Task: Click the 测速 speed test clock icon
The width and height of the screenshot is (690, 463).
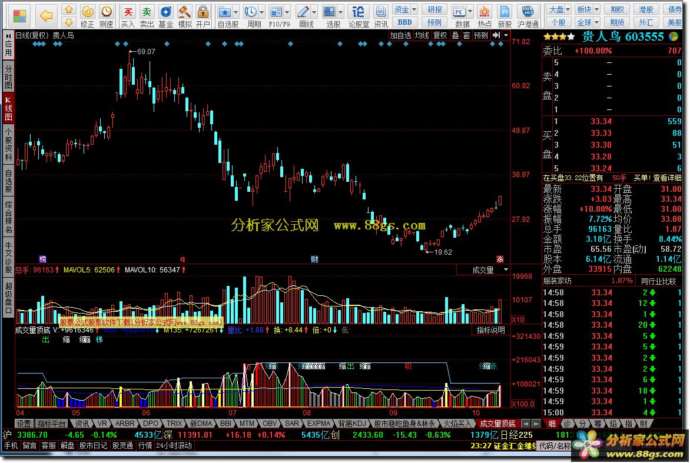Action: (x=106, y=12)
